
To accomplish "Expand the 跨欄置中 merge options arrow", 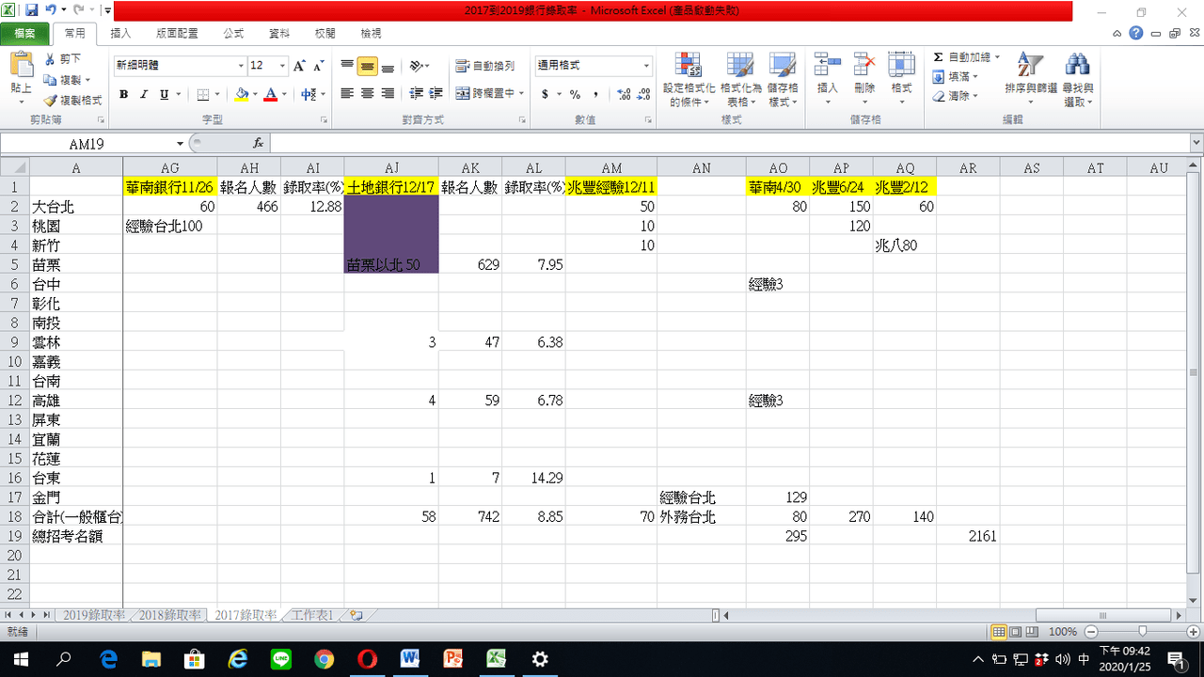I will click(522, 94).
